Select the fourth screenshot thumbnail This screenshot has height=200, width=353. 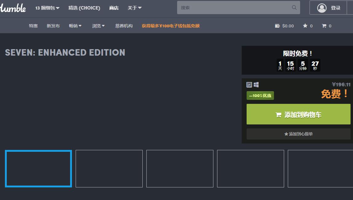point(251,169)
